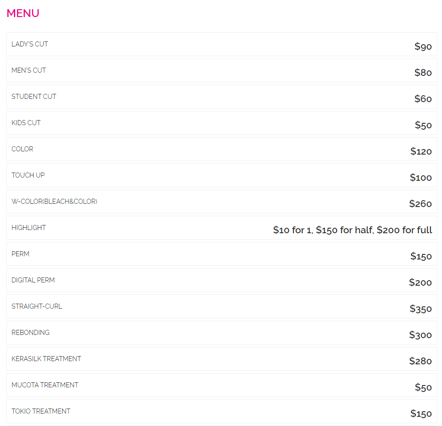The width and height of the screenshot is (442, 426).
Task: Select KIDS CUT in the menu
Action: click(x=26, y=123)
